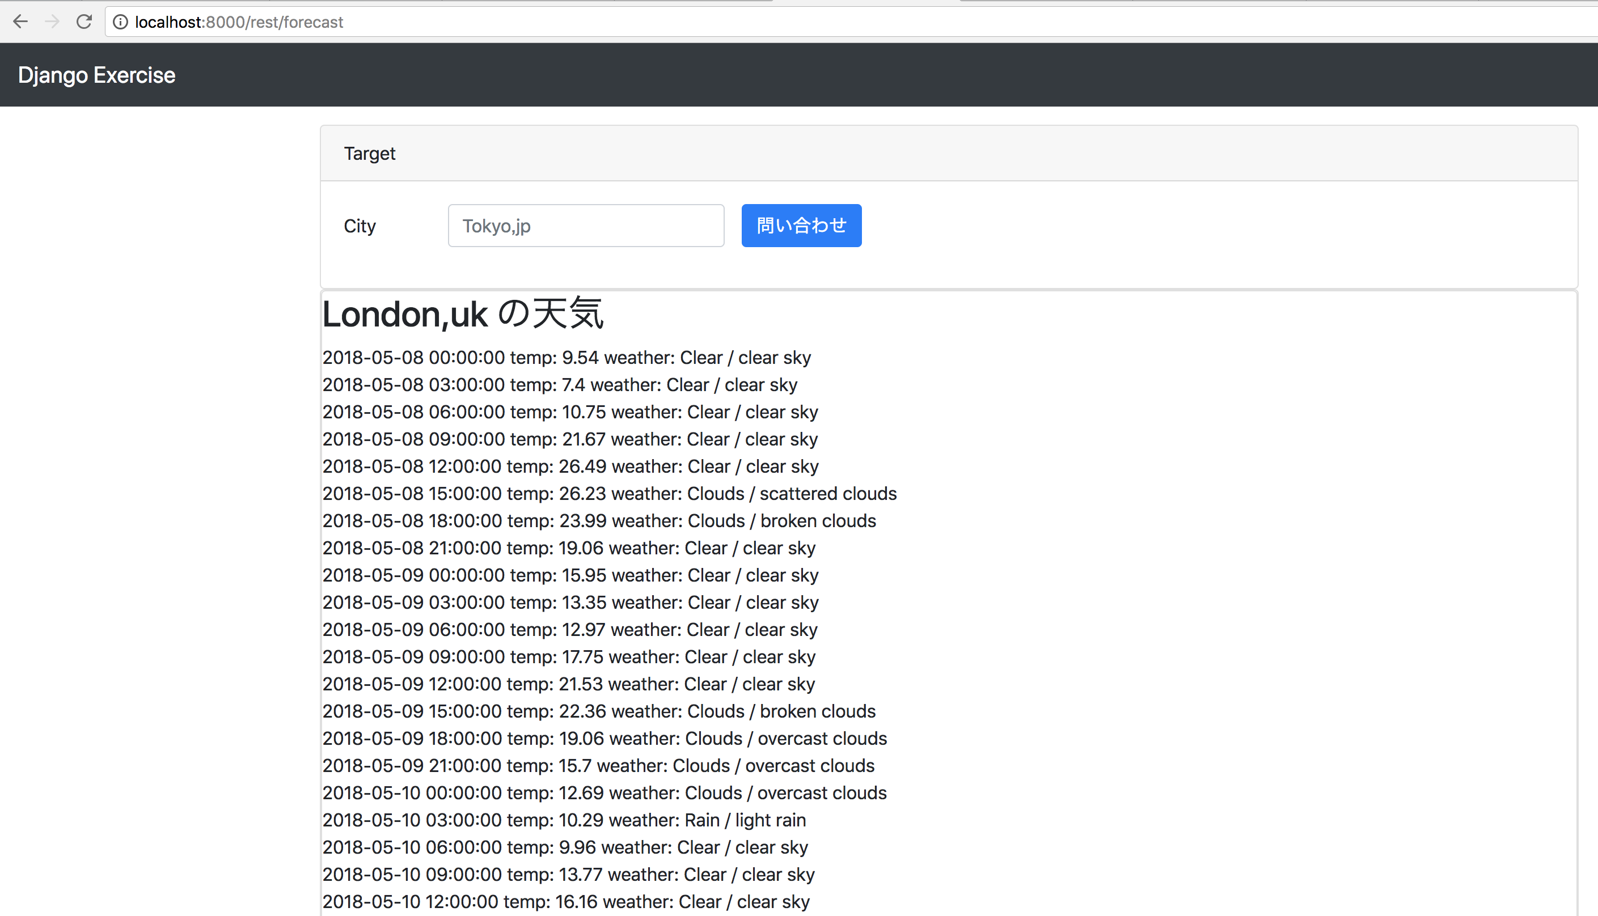Viewport: 1598px width, 916px height.
Task: Open the Django Exercise brand link
Action: (96, 75)
